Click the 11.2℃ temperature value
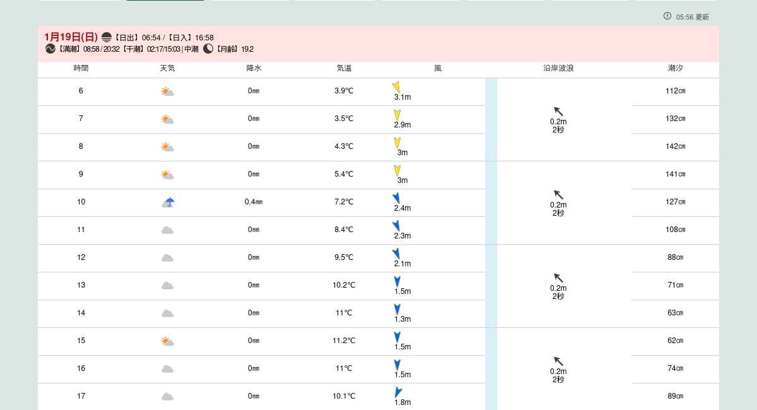 pos(344,341)
